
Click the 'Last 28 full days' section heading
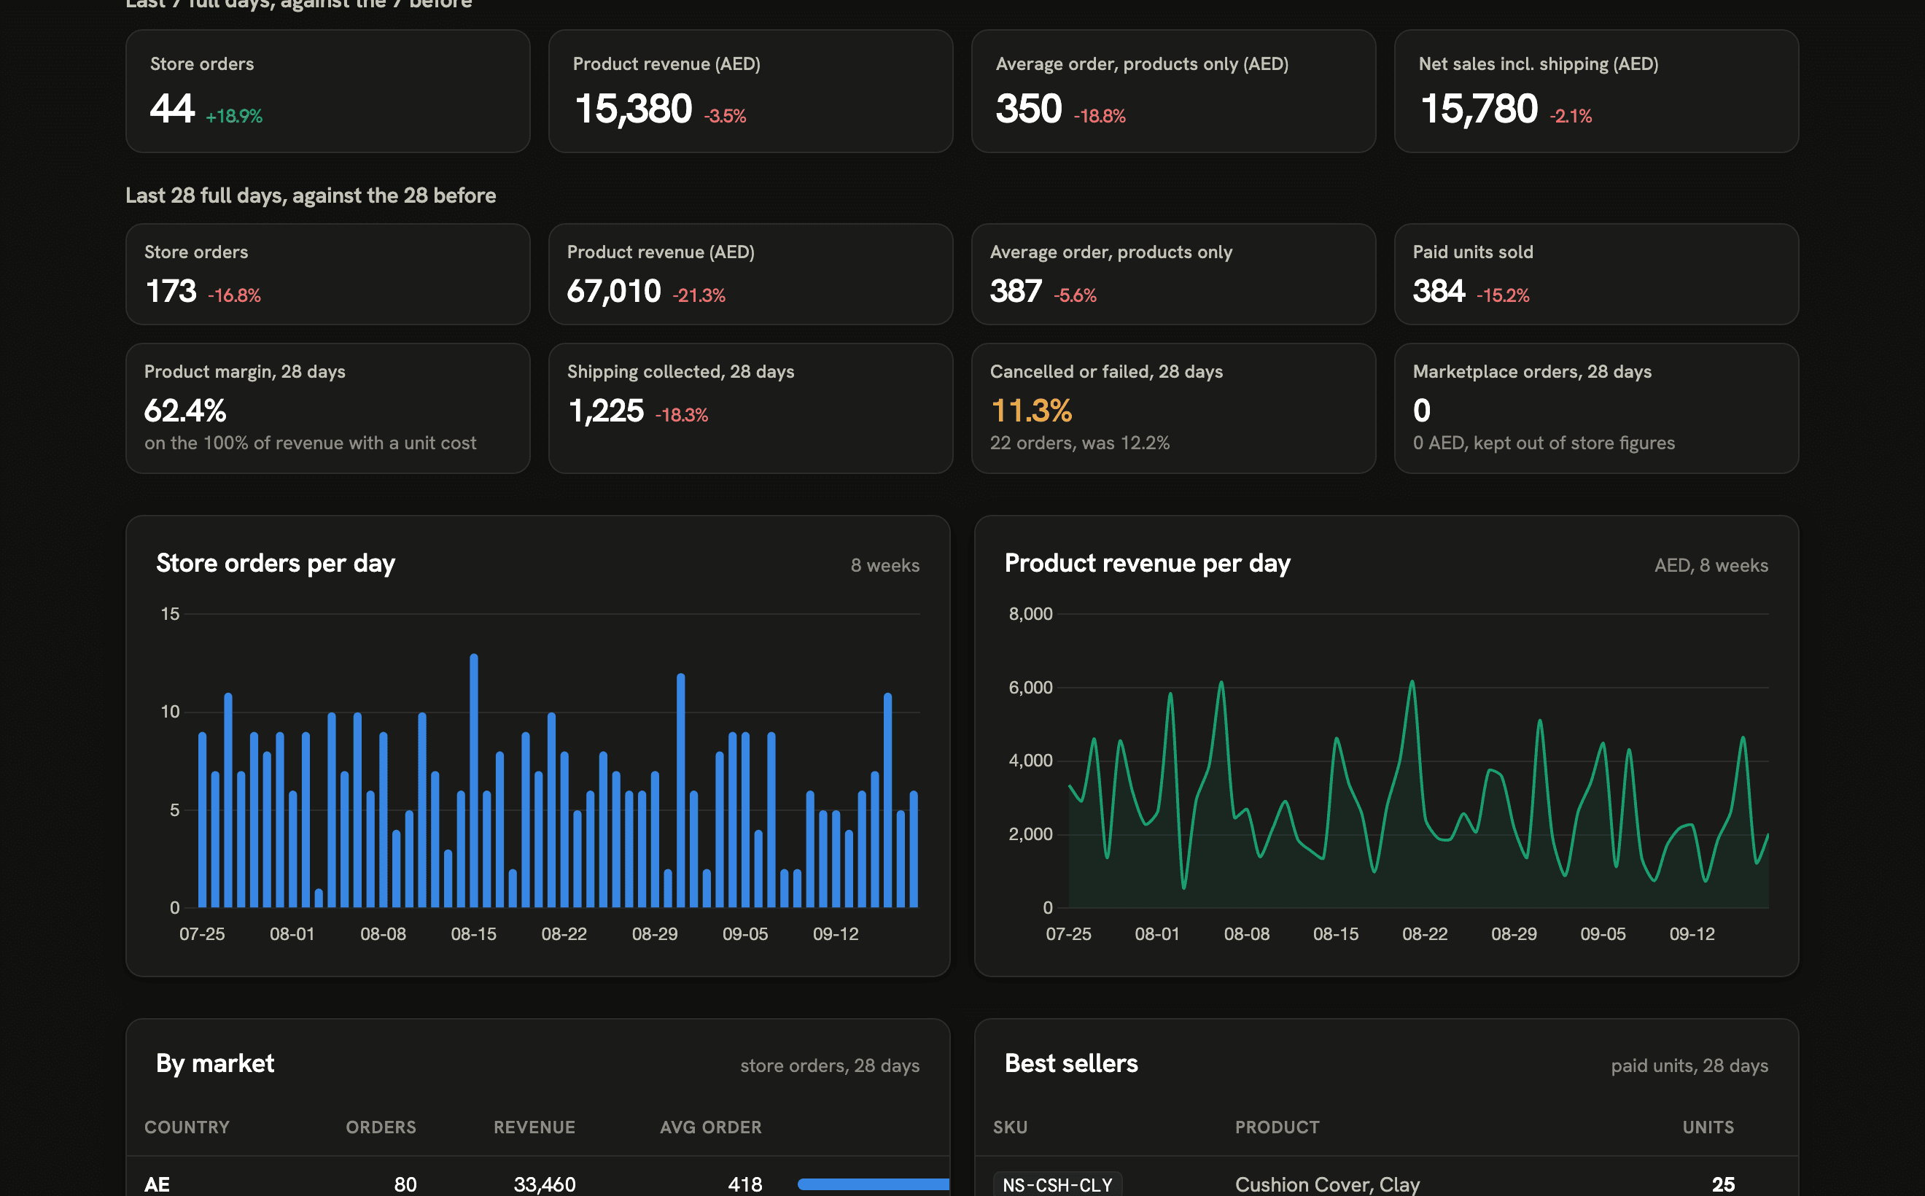[311, 195]
